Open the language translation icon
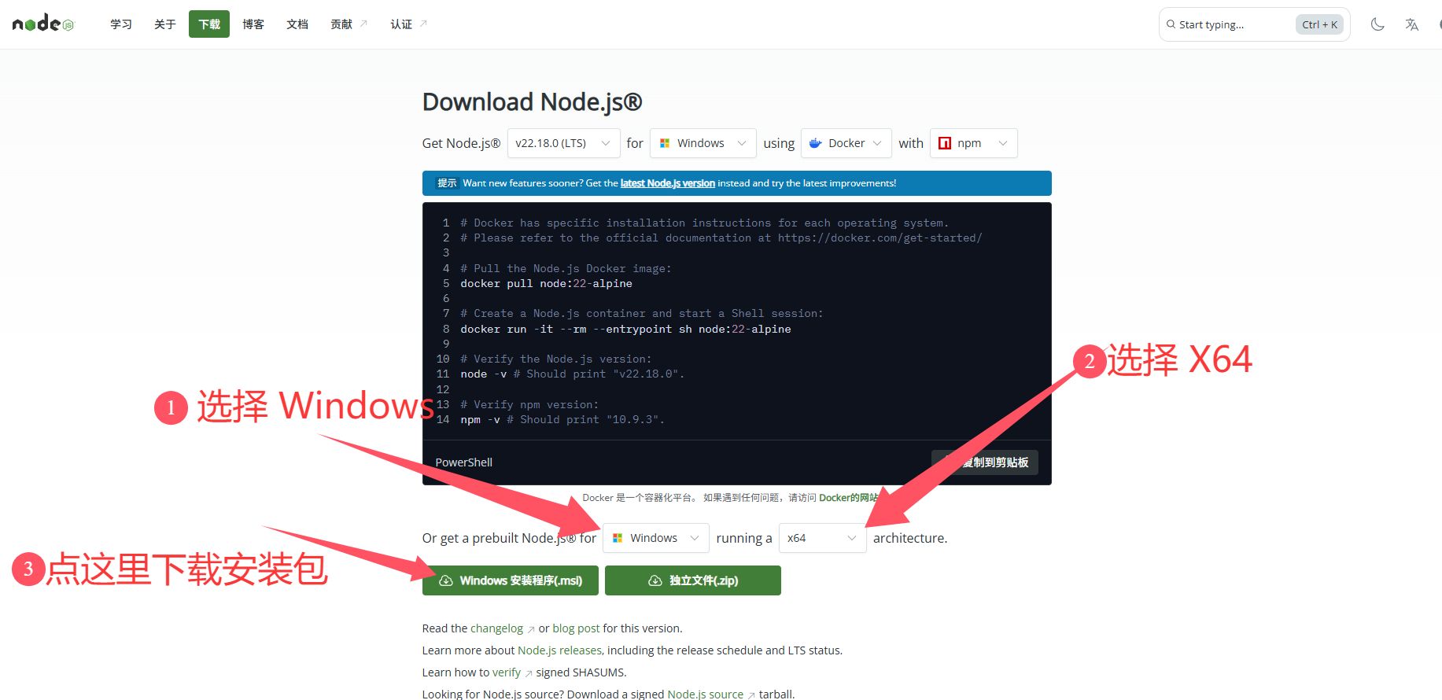1442x700 pixels. point(1412,24)
